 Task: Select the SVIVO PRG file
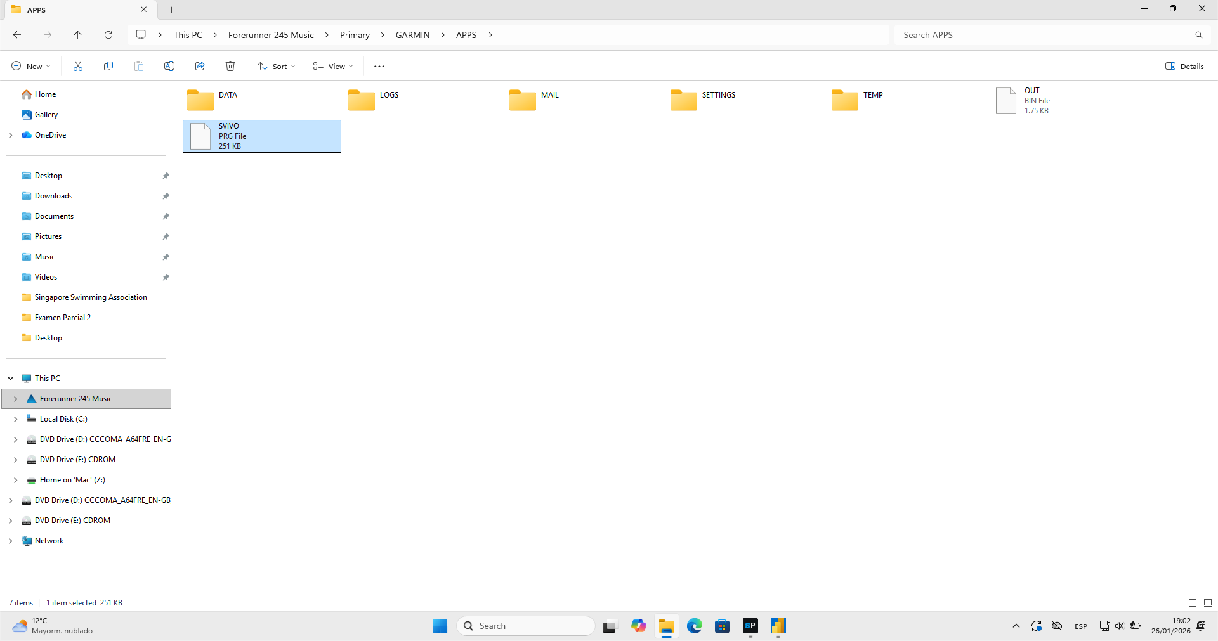coord(261,136)
